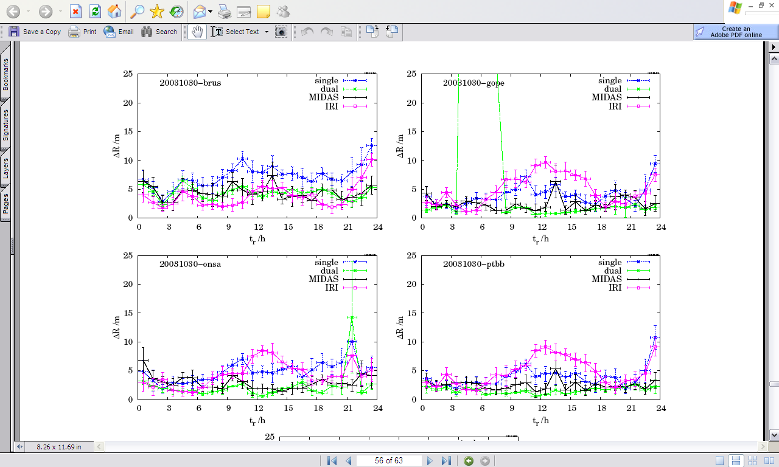Screen dimensions: 779x467
Task: Click the 20031030-onsa chart title
Action: 190,265
